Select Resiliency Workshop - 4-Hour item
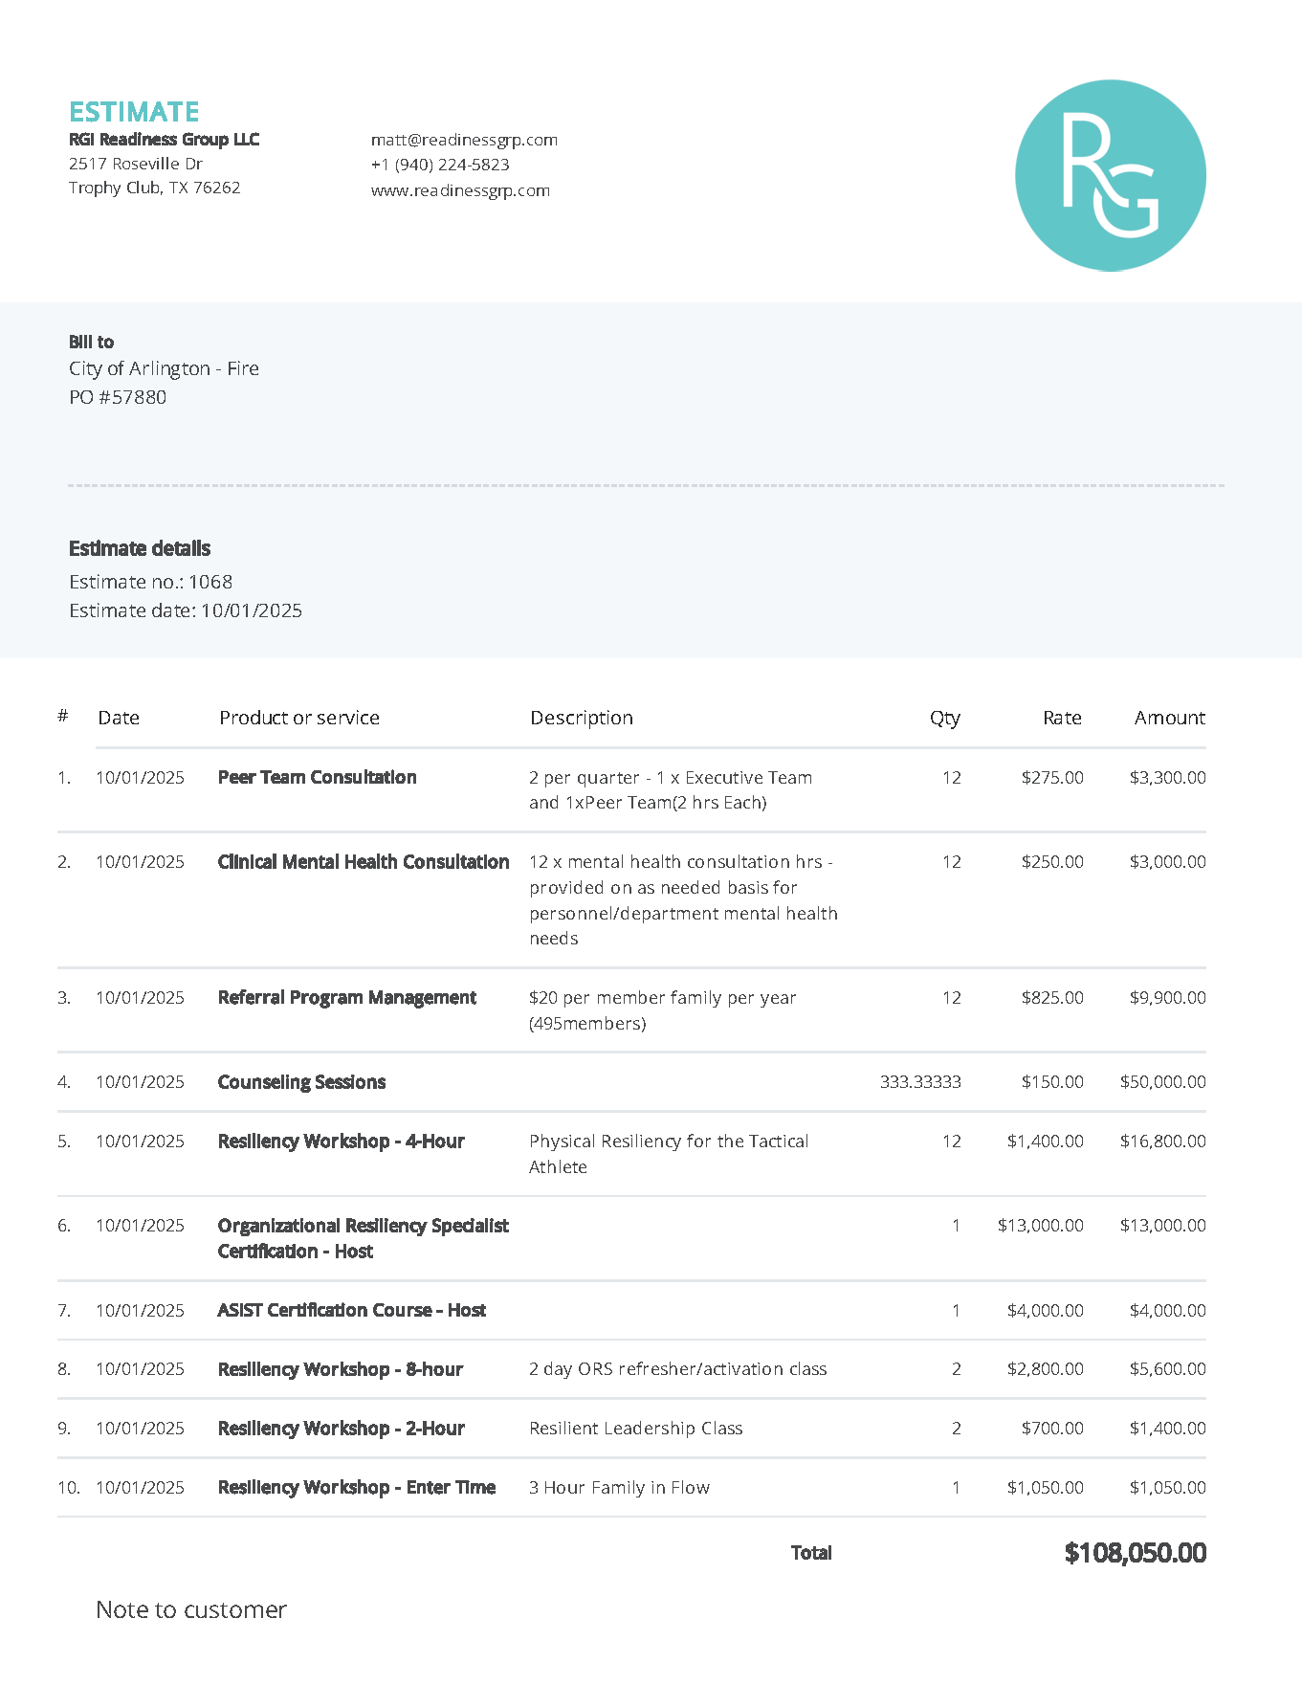The width and height of the screenshot is (1302, 1685). pos(341,1141)
